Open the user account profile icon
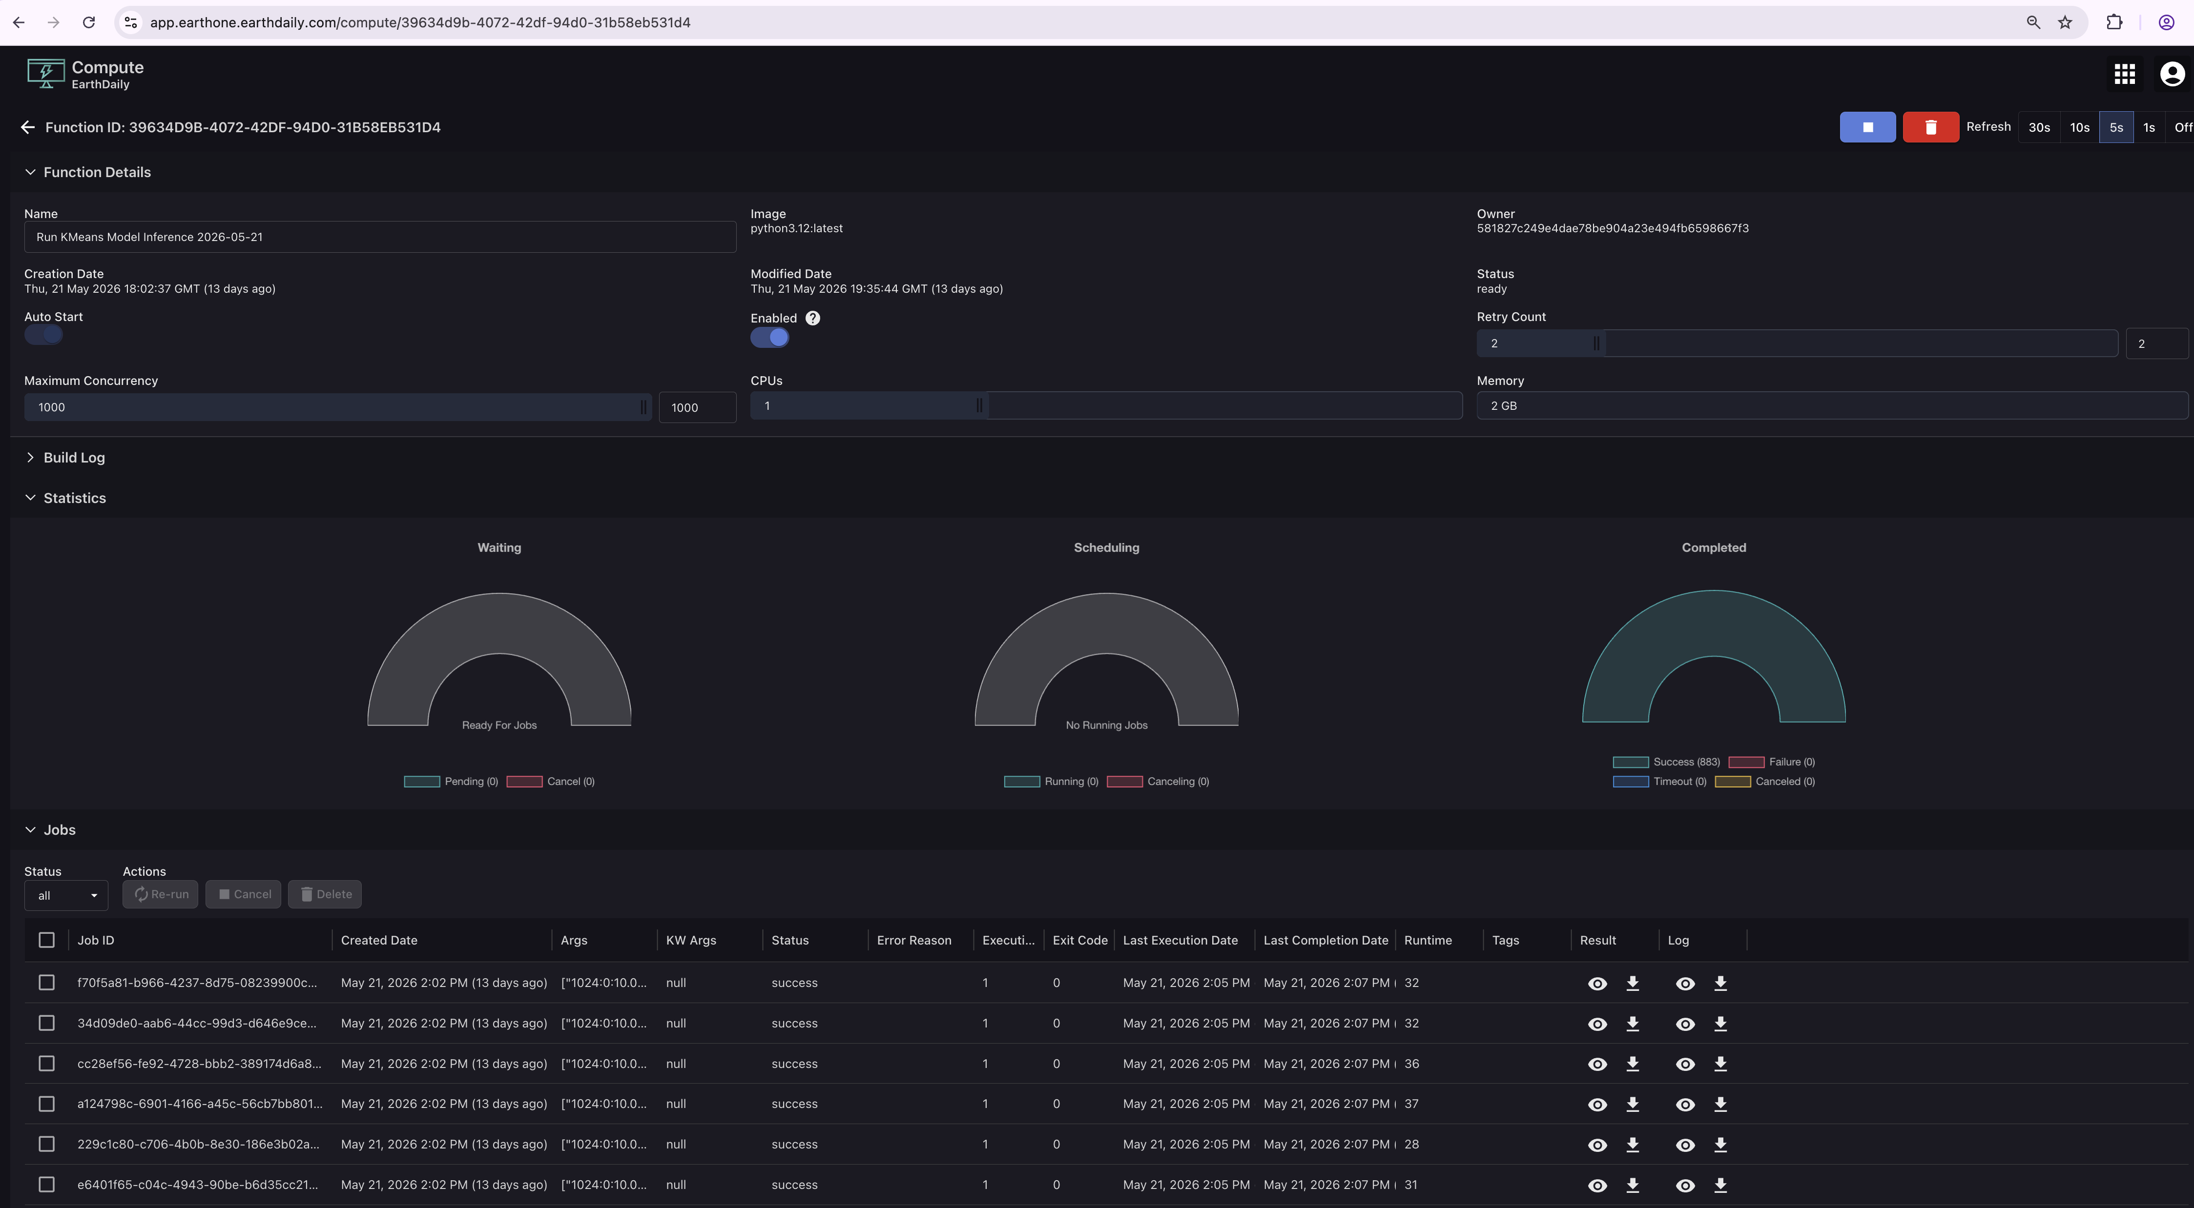This screenshot has height=1208, width=2194. [2172, 74]
